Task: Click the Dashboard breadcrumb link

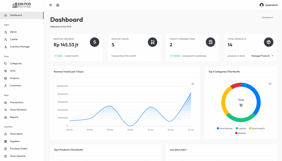Action: tap(267, 17)
